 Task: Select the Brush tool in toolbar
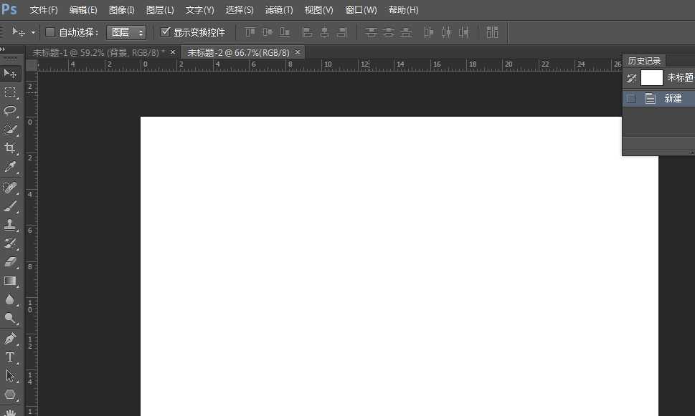tap(10, 206)
